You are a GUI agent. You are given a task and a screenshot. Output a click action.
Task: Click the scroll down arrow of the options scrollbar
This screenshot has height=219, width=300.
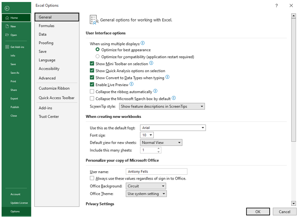click(x=294, y=203)
